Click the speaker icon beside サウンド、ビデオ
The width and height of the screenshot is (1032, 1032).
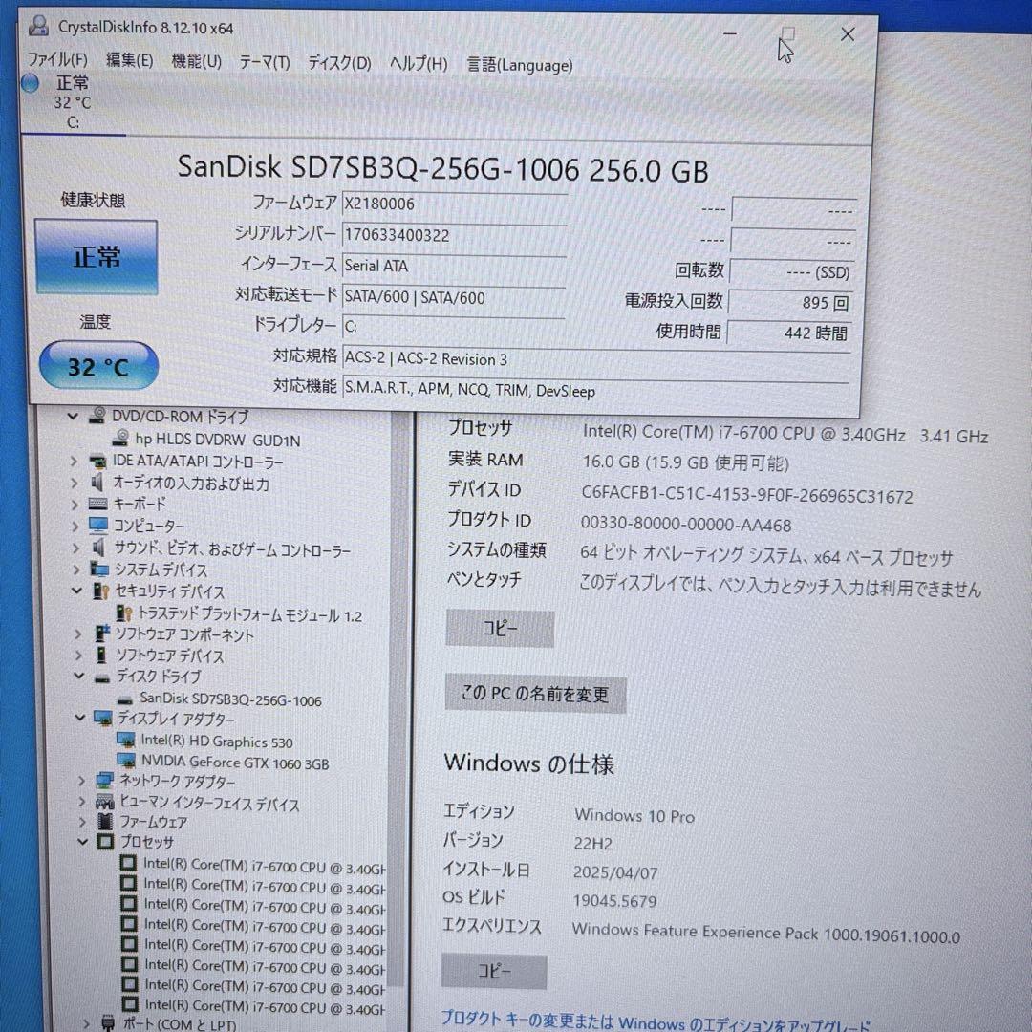(99, 547)
